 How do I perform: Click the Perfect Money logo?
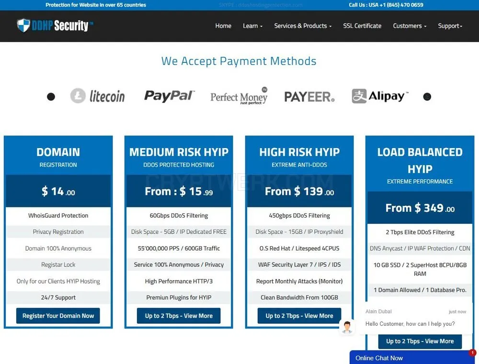coord(239,96)
